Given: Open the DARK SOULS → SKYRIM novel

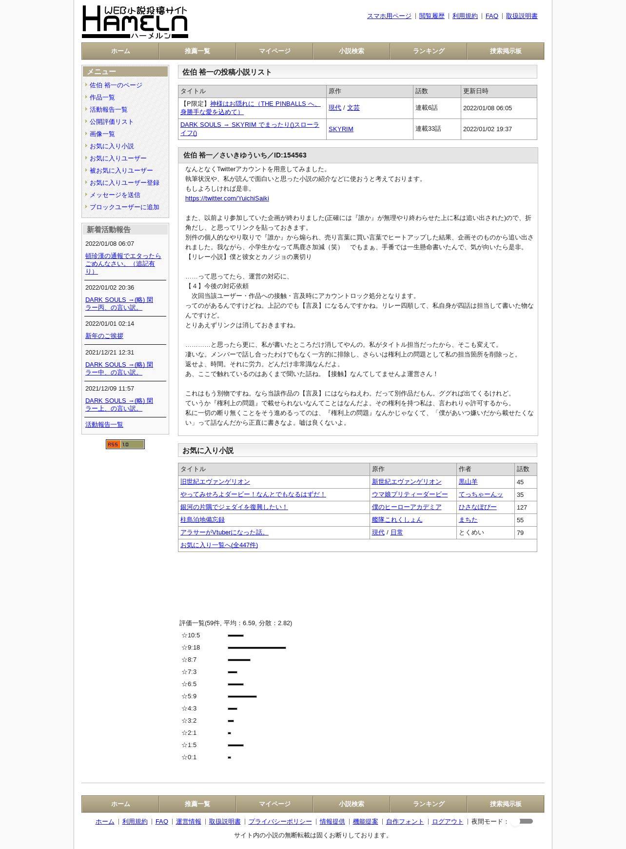Looking at the screenshot, I should pyautogui.click(x=250, y=129).
